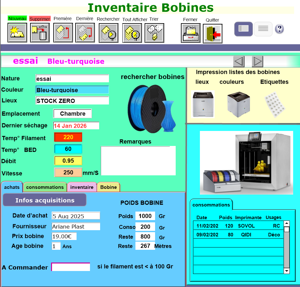
Task: Click the Supprimer red label
Action: pyautogui.click(x=40, y=19)
